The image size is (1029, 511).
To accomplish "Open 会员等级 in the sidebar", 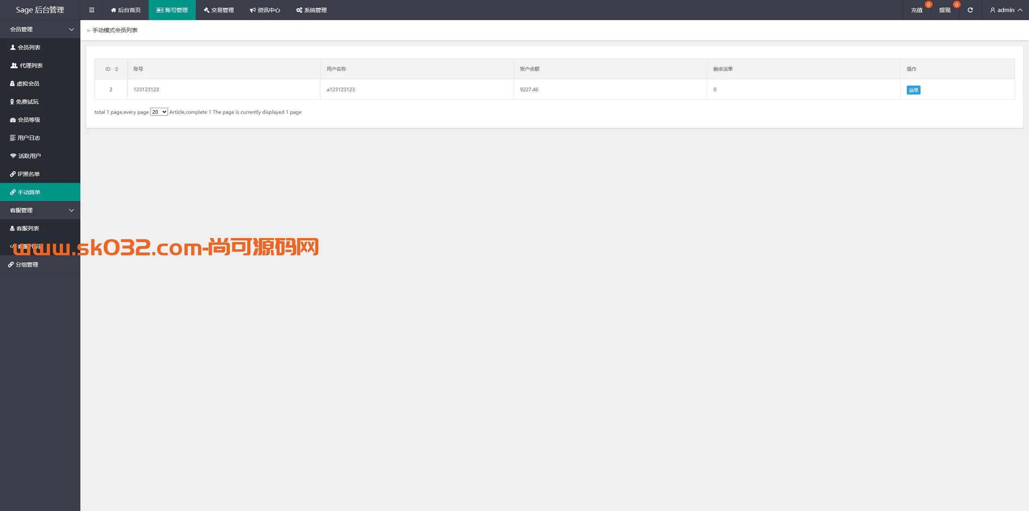I will tap(29, 120).
